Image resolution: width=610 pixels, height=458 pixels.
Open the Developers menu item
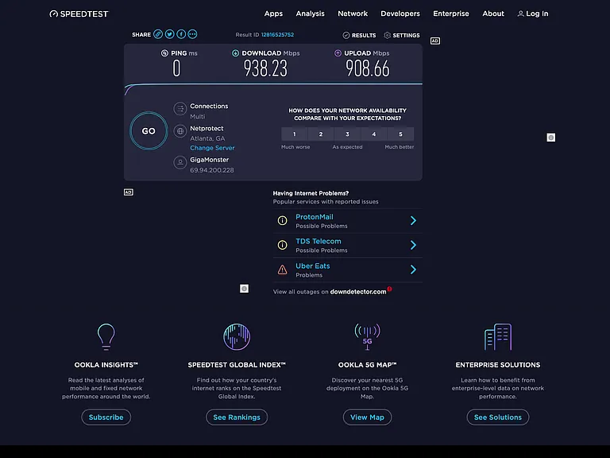coord(400,14)
